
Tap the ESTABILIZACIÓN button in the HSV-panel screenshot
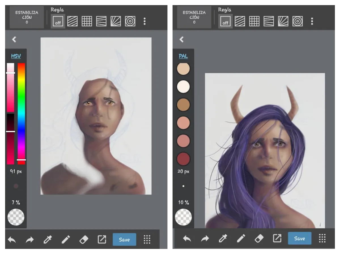click(27, 17)
